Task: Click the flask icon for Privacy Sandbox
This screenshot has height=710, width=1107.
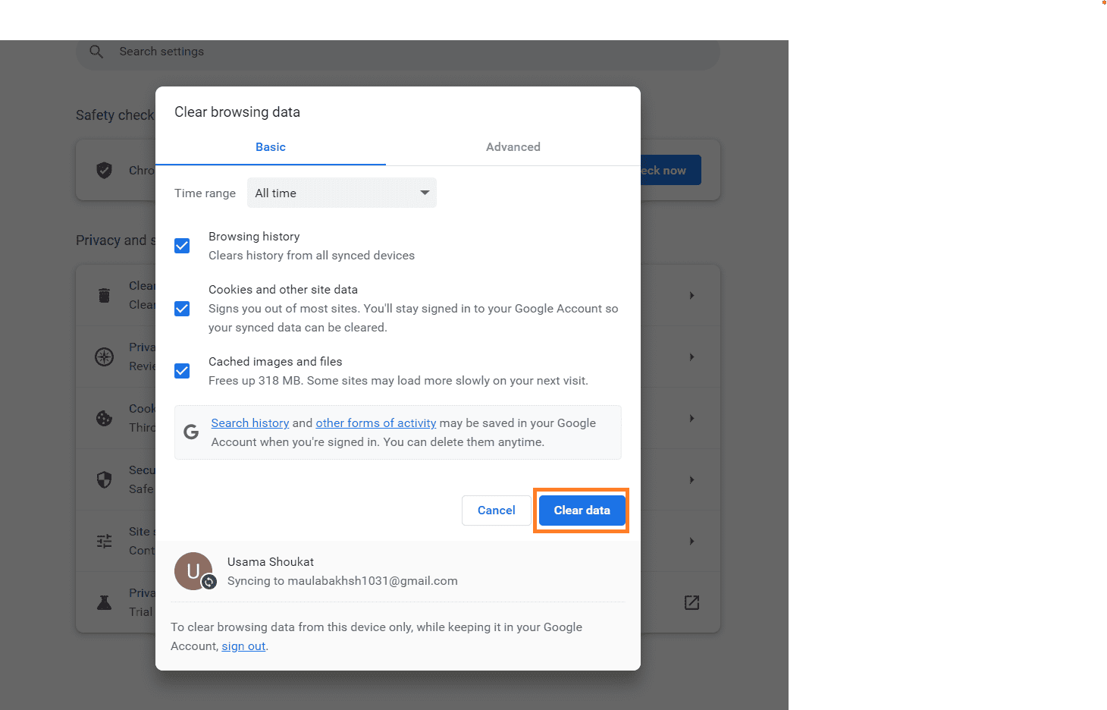Action: pyautogui.click(x=104, y=602)
